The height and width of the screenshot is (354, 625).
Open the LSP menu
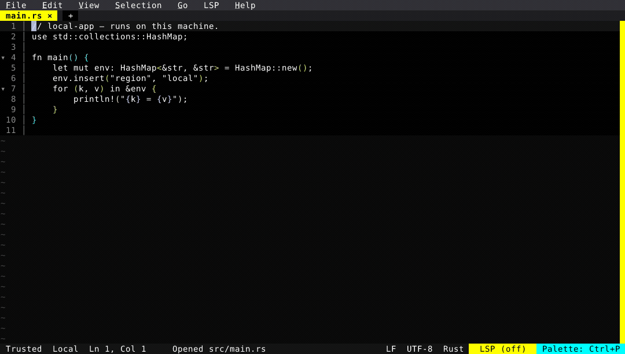click(211, 5)
